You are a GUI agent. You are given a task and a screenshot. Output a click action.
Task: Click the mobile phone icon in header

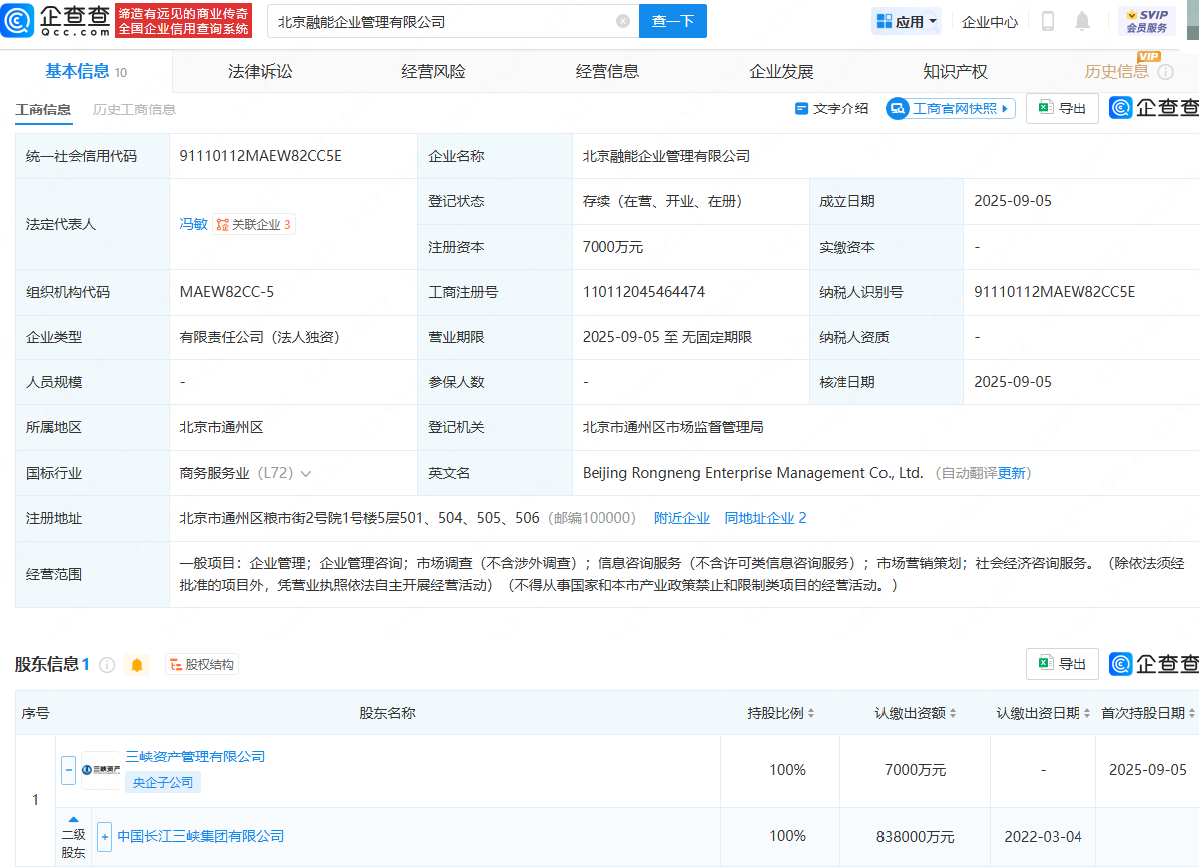pos(1048,21)
